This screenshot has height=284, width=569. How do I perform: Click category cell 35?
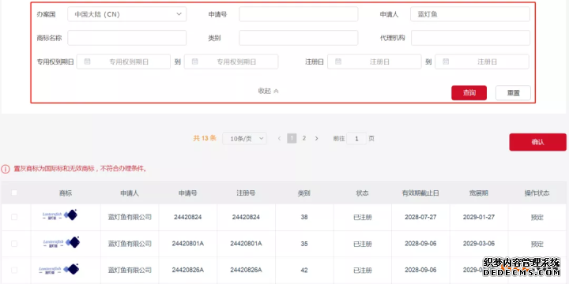304,244
